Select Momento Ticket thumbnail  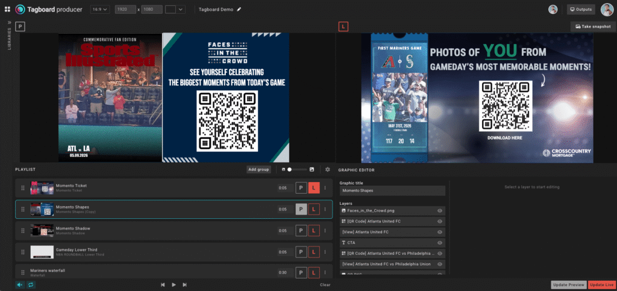42,188
